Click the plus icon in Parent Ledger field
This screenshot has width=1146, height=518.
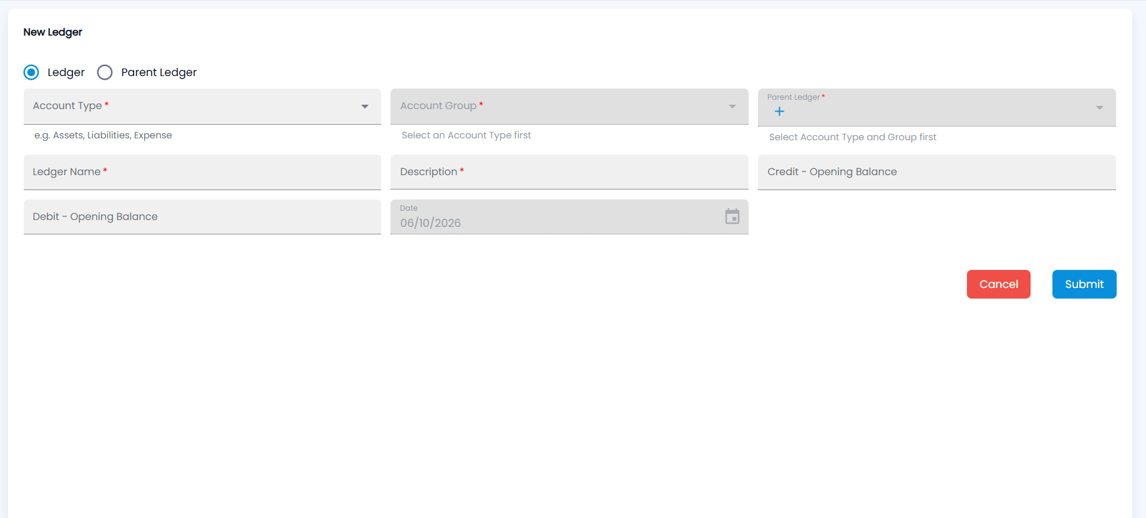tap(779, 112)
